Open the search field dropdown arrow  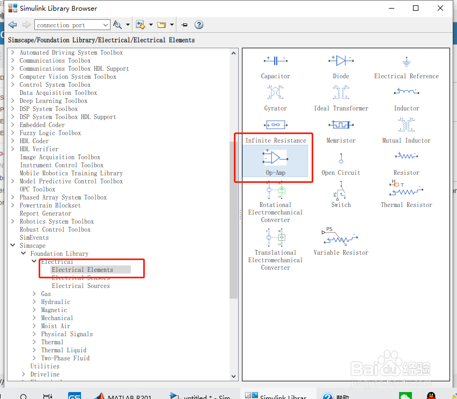pyautogui.click(x=106, y=25)
